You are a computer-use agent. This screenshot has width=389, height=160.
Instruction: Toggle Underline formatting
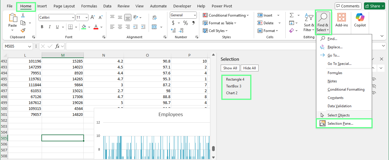coord(58,27)
